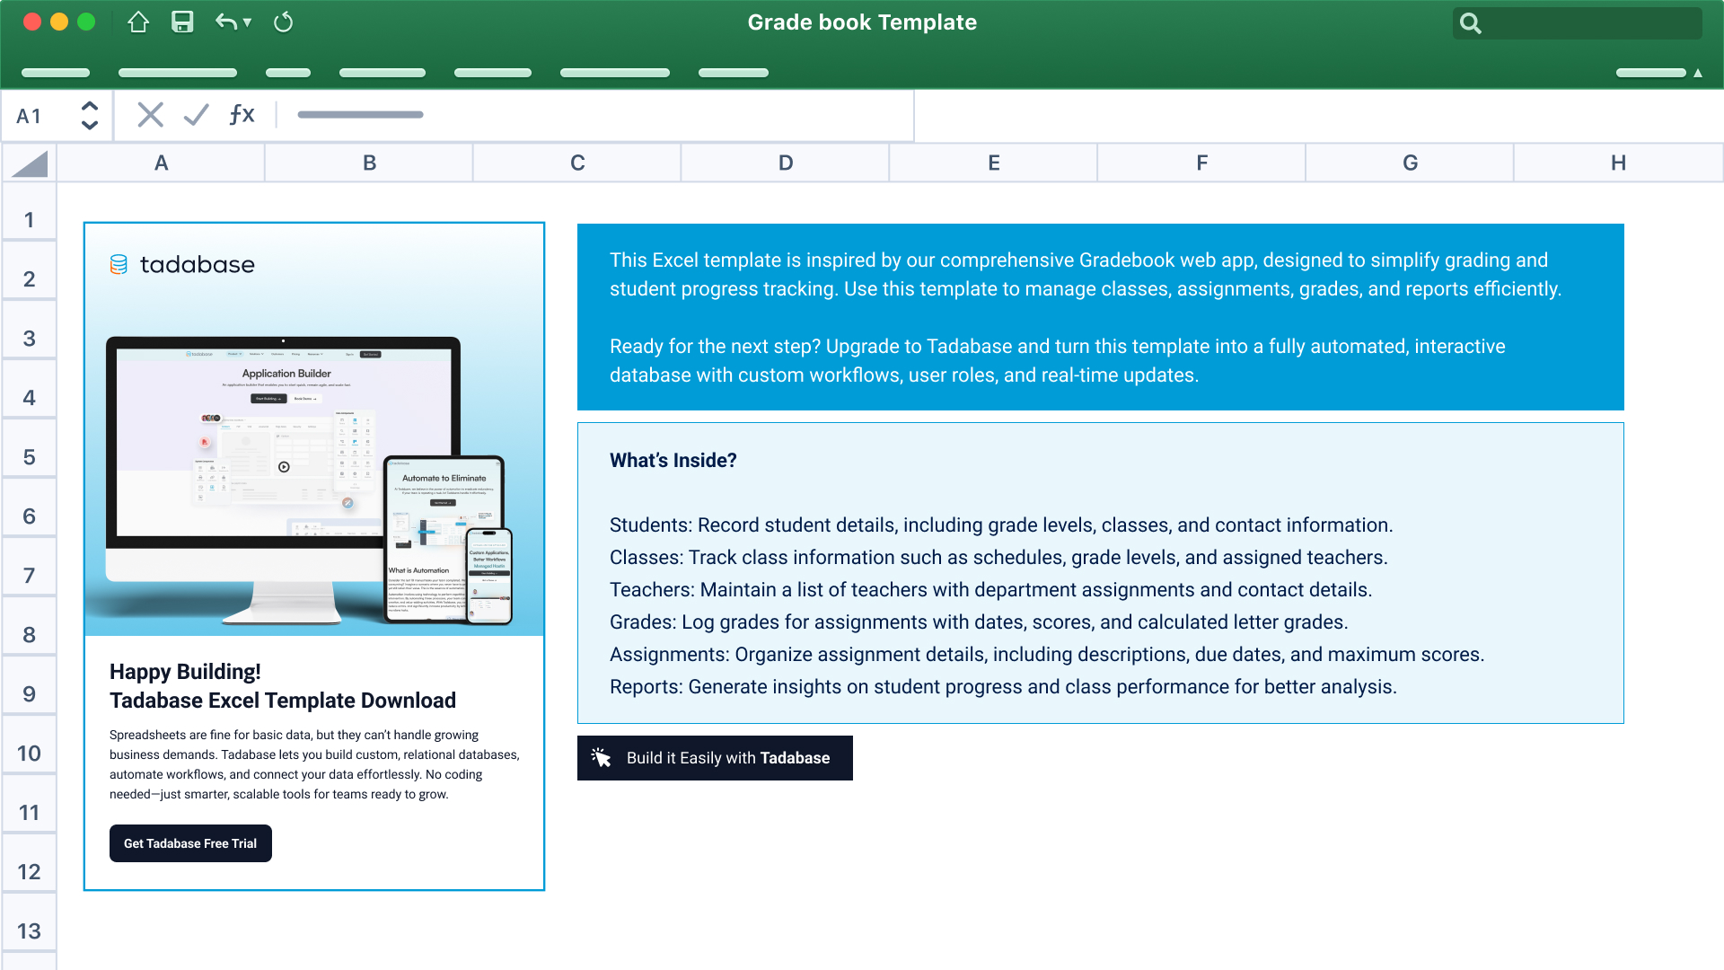Click inside the search field

pyautogui.click(x=1577, y=23)
